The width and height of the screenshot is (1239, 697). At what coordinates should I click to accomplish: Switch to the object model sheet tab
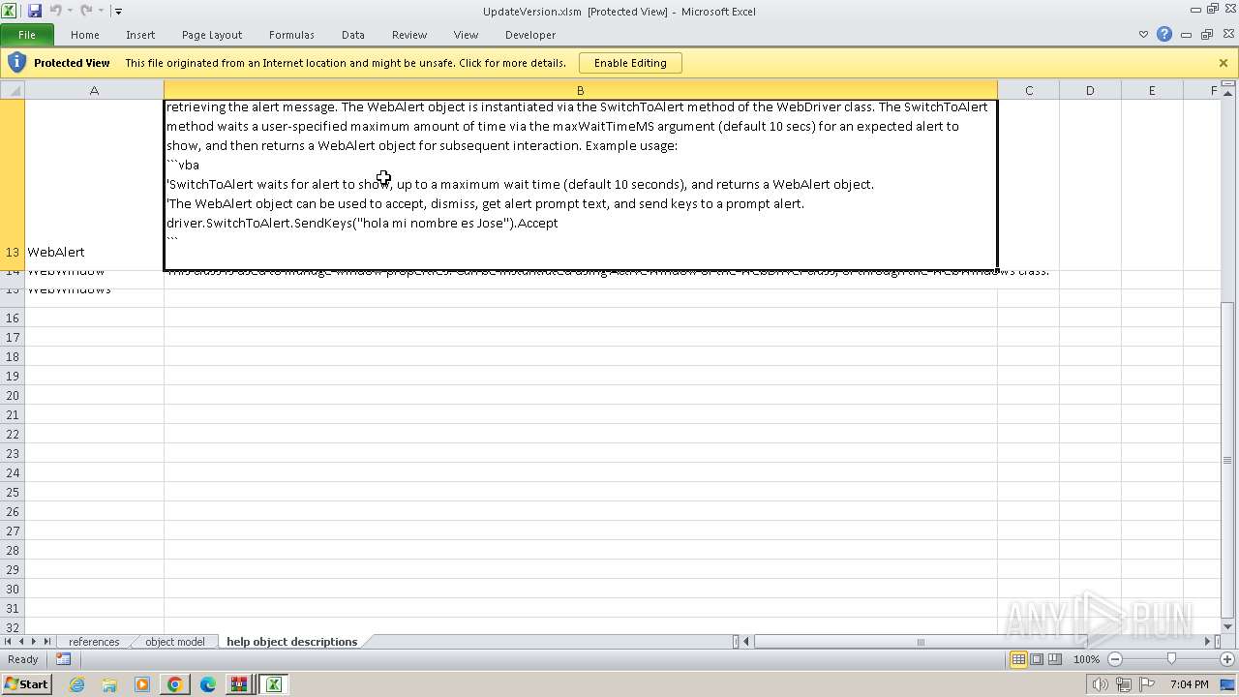[175, 642]
